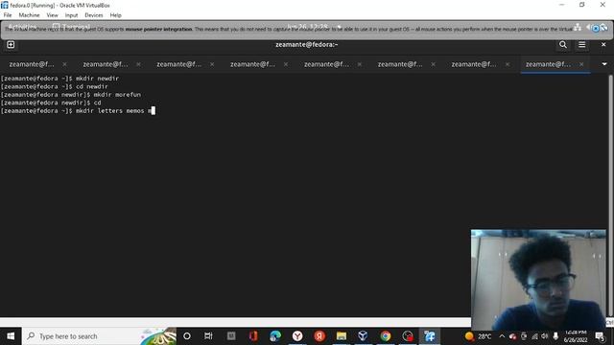Open the View menu in VirtualBox
The width and height of the screenshot is (614, 345).
(52, 15)
